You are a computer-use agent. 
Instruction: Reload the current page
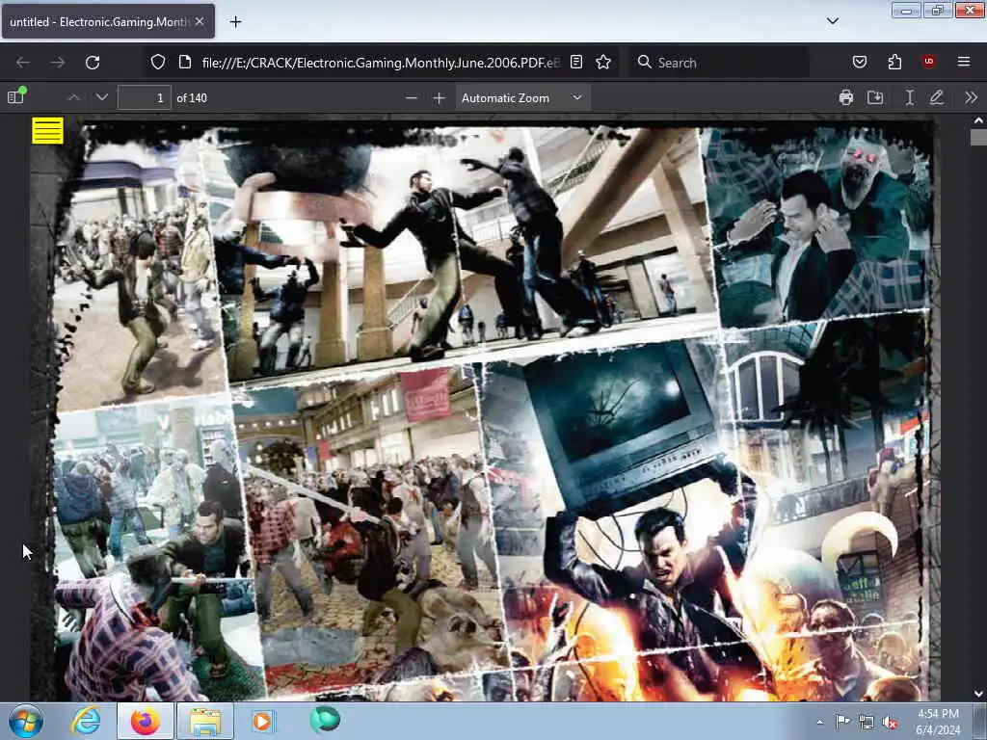tap(93, 63)
